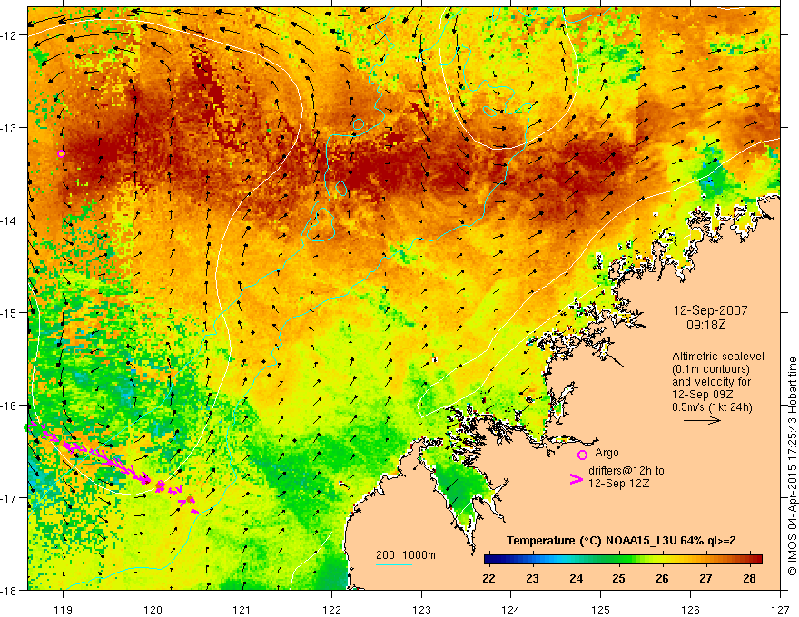799x617 pixels.
Task: Click the 'drifters@12h to' legend label
Action: coord(626,471)
